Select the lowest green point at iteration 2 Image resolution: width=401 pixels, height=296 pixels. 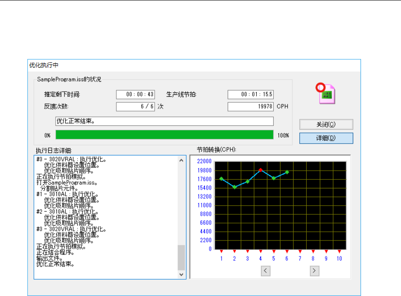(235, 187)
